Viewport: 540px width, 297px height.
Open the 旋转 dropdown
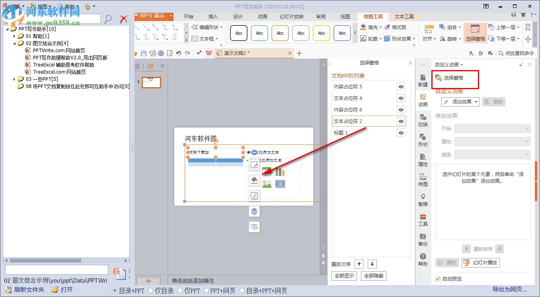click(x=450, y=39)
